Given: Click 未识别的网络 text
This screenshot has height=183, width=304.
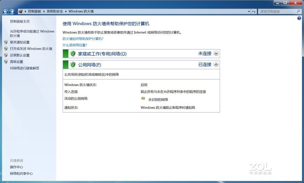Looking at the screenshot, I should [x=158, y=99].
